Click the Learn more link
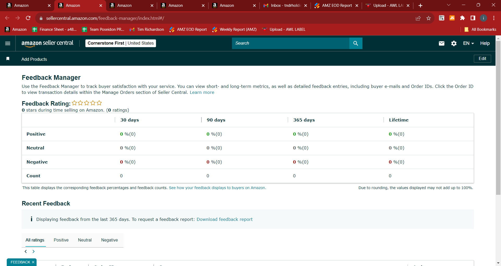This screenshot has width=501, height=266. [202, 92]
